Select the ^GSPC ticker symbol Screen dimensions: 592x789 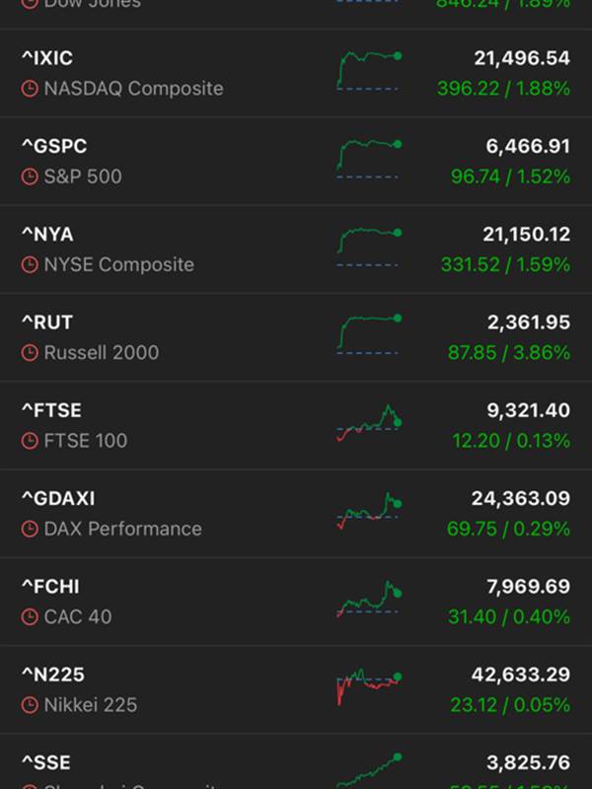(x=54, y=146)
